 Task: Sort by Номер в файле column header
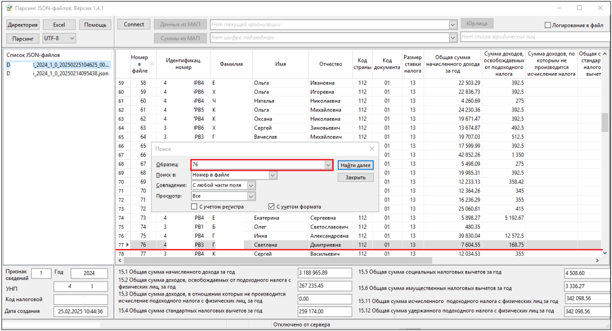coord(140,64)
